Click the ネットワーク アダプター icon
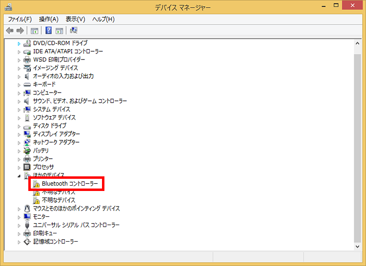 pos(27,142)
